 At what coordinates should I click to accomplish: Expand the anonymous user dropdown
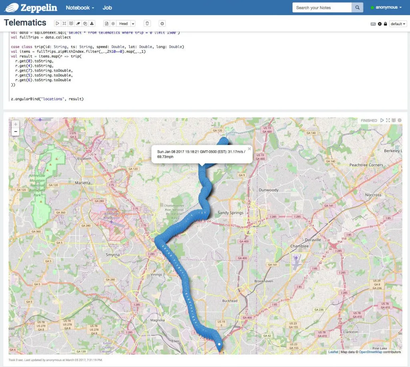386,8
